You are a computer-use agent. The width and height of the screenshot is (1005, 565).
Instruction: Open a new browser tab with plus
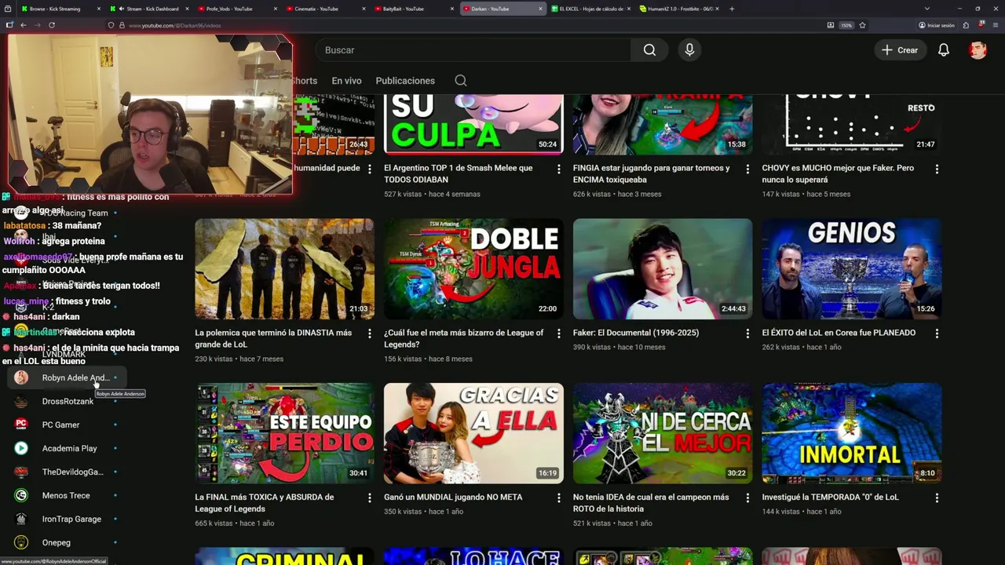[732, 9]
